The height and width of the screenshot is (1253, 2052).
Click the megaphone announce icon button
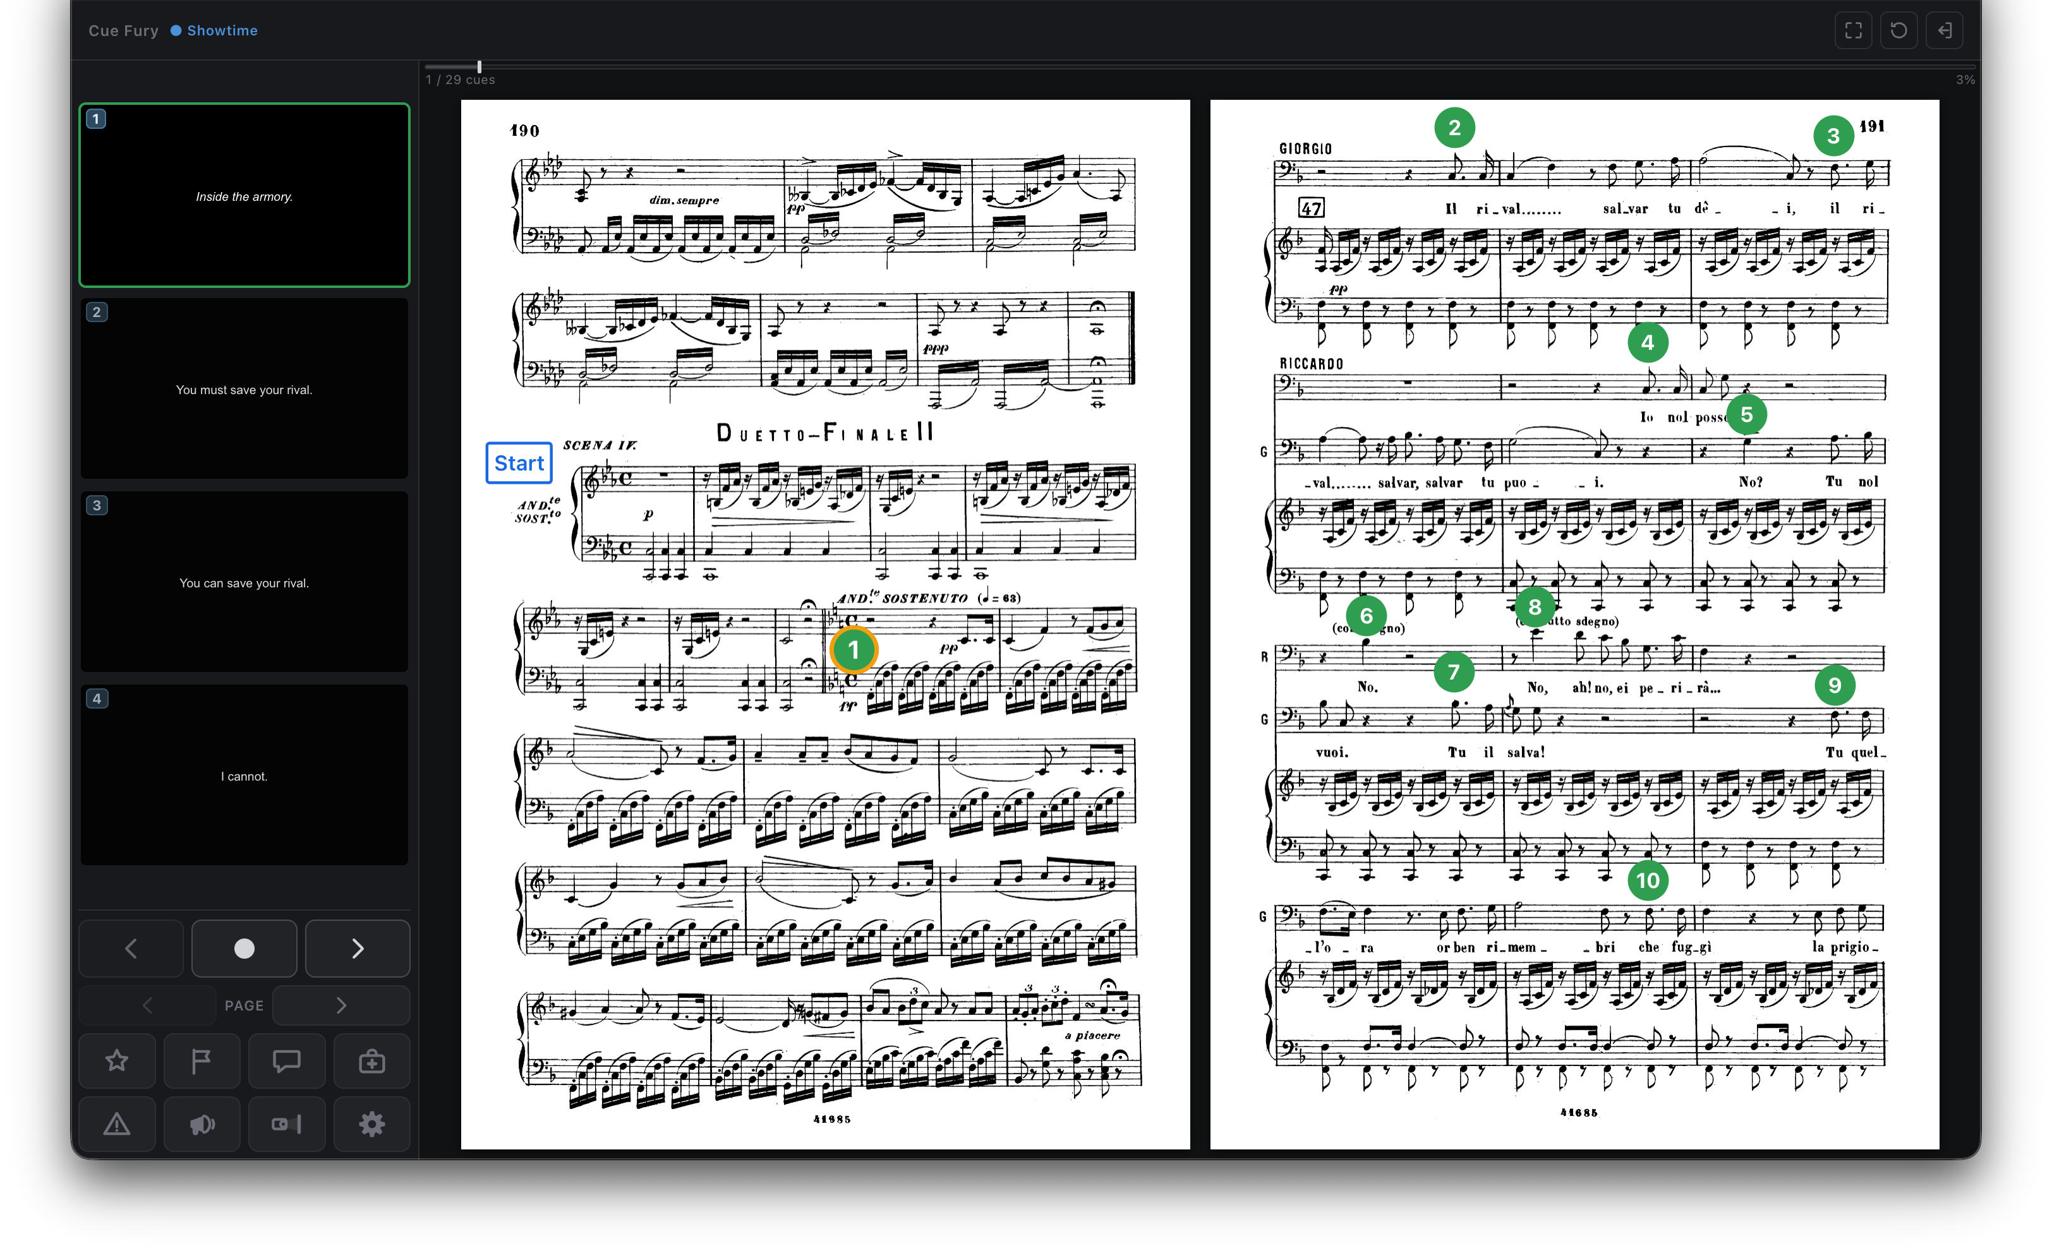point(202,1124)
